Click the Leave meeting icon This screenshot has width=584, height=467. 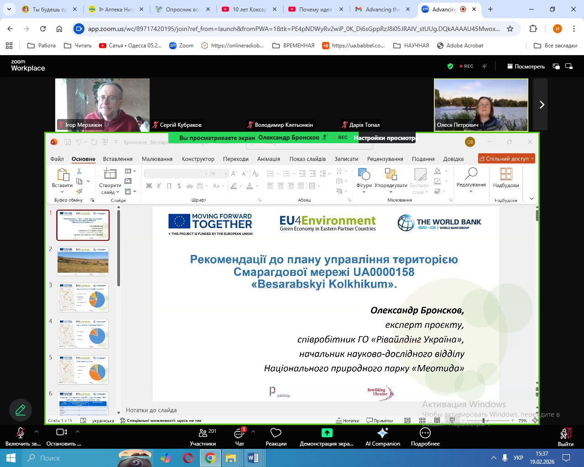point(565,433)
